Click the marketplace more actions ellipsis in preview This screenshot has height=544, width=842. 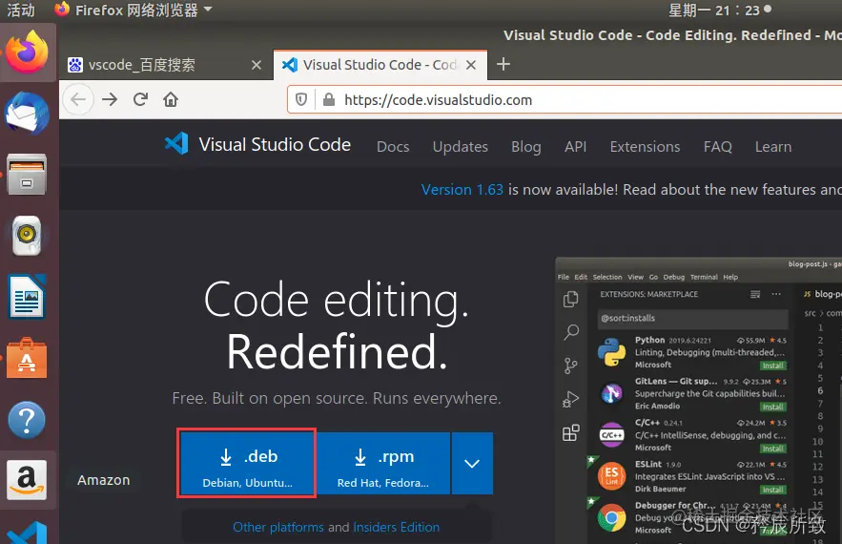tap(776, 294)
